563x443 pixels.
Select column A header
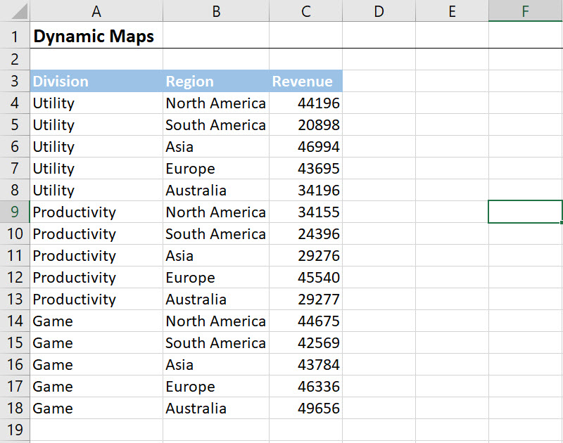96,11
